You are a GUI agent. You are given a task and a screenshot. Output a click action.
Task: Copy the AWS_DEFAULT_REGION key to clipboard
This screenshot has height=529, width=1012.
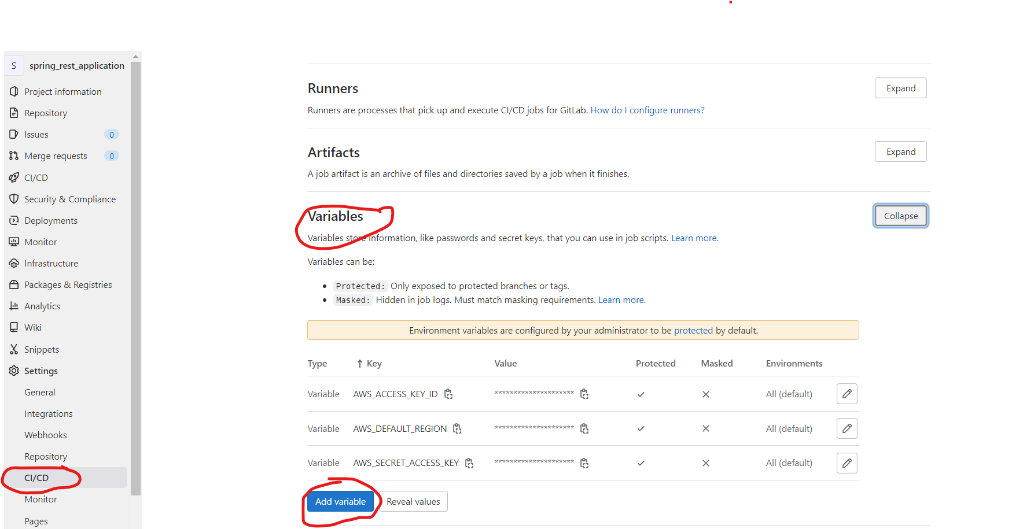[x=457, y=428]
